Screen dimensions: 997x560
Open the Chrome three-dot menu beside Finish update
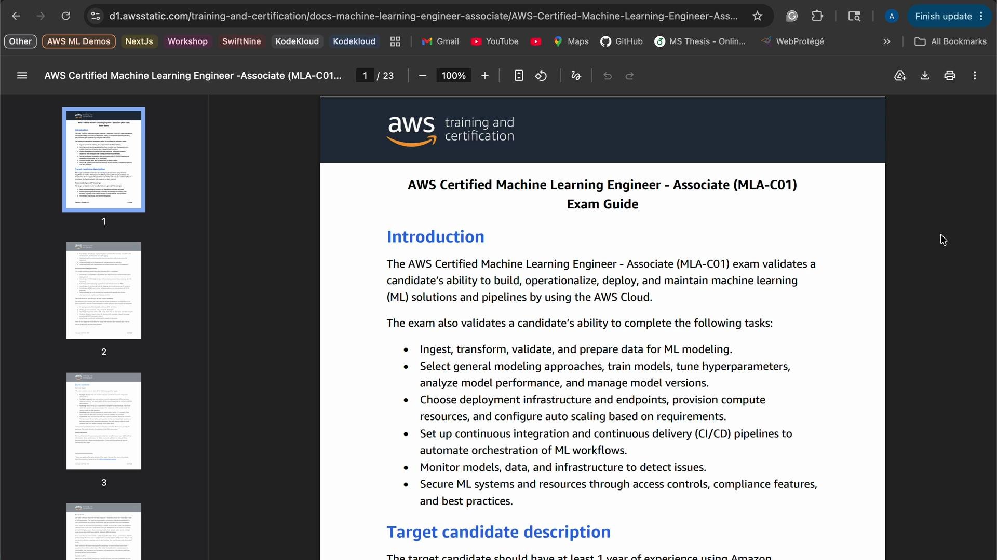coord(981,16)
